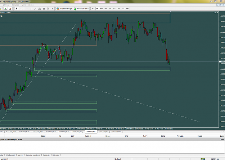Screen dimensions: 225x160
Task: Toggle the chart shift icon
Action: pyautogui.click(x=10, y=9)
